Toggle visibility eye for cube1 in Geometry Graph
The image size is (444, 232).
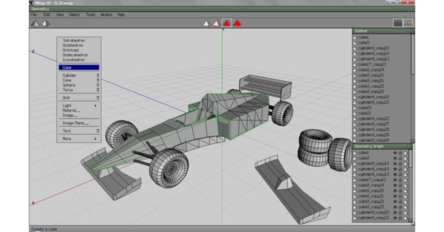coord(395,153)
